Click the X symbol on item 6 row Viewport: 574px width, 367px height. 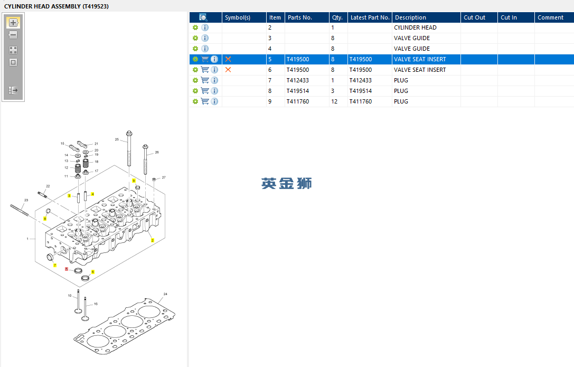[228, 70]
